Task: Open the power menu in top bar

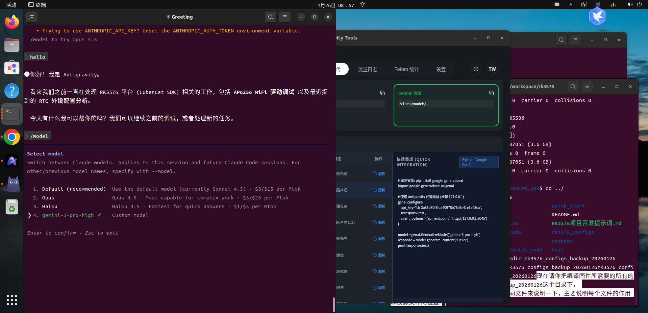Action: pyautogui.click(x=639, y=4)
